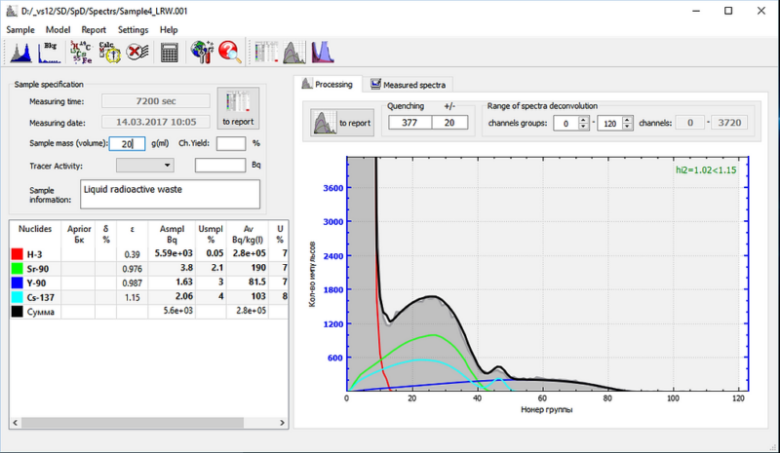This screenshot has height=453, width=780.
Task: Increase the channel groups start value spinner
Action: coord(585,119)
